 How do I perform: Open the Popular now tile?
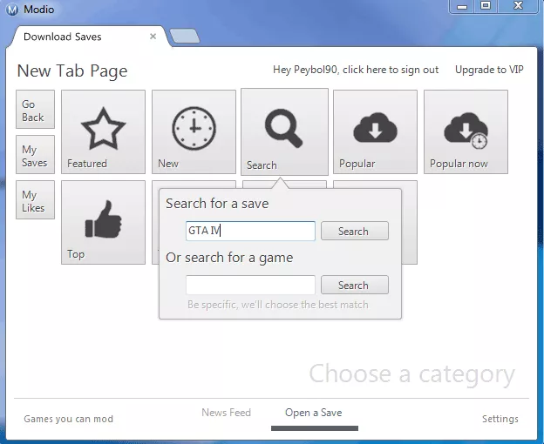coord(466,131)
